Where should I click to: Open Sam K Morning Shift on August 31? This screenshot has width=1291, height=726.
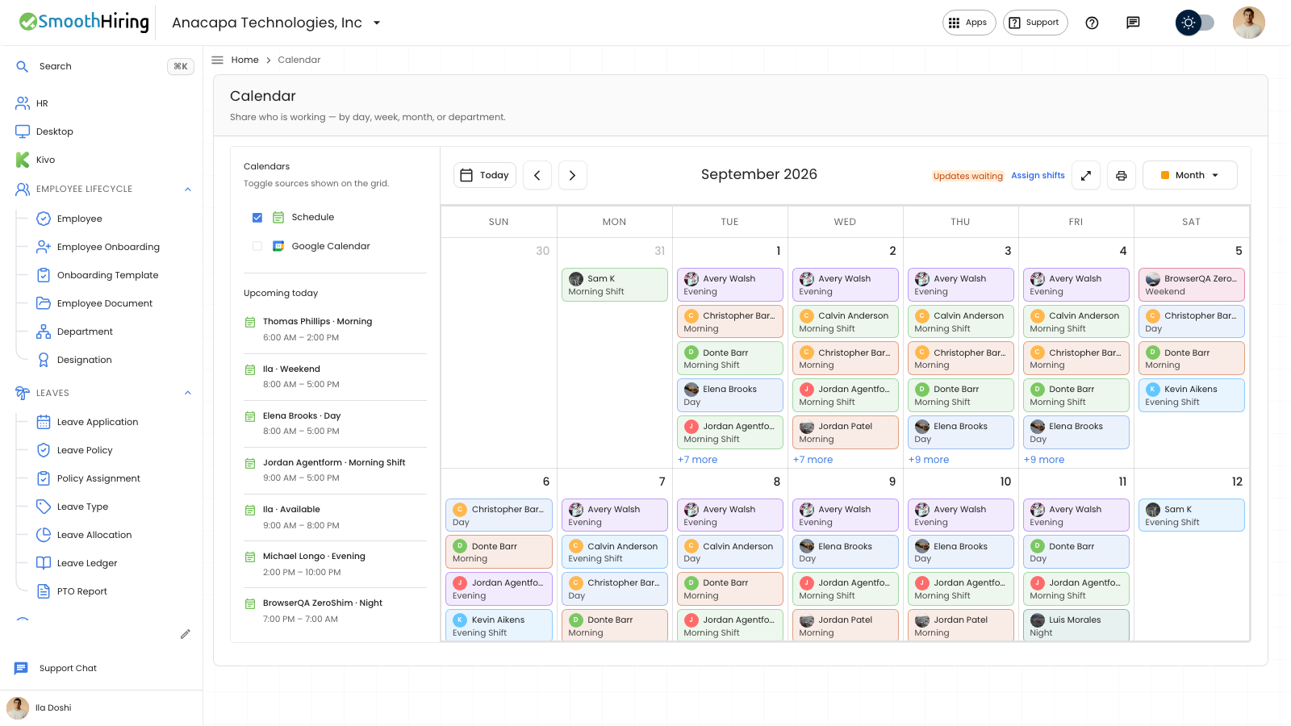tap(615, 285)
